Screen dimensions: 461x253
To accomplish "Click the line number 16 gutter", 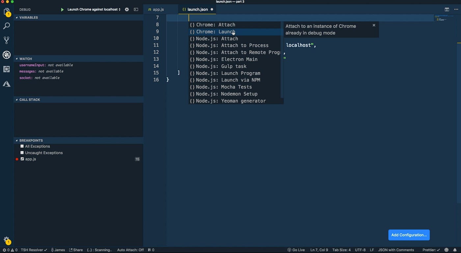I will pos(156,80).
